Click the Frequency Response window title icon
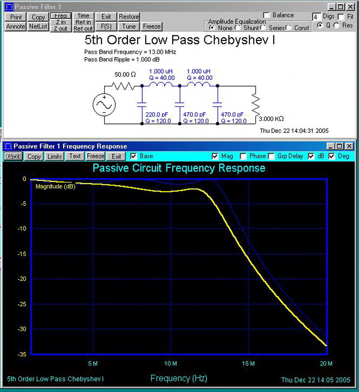Screen dimensions: 359x392 [x=8, y=146]
